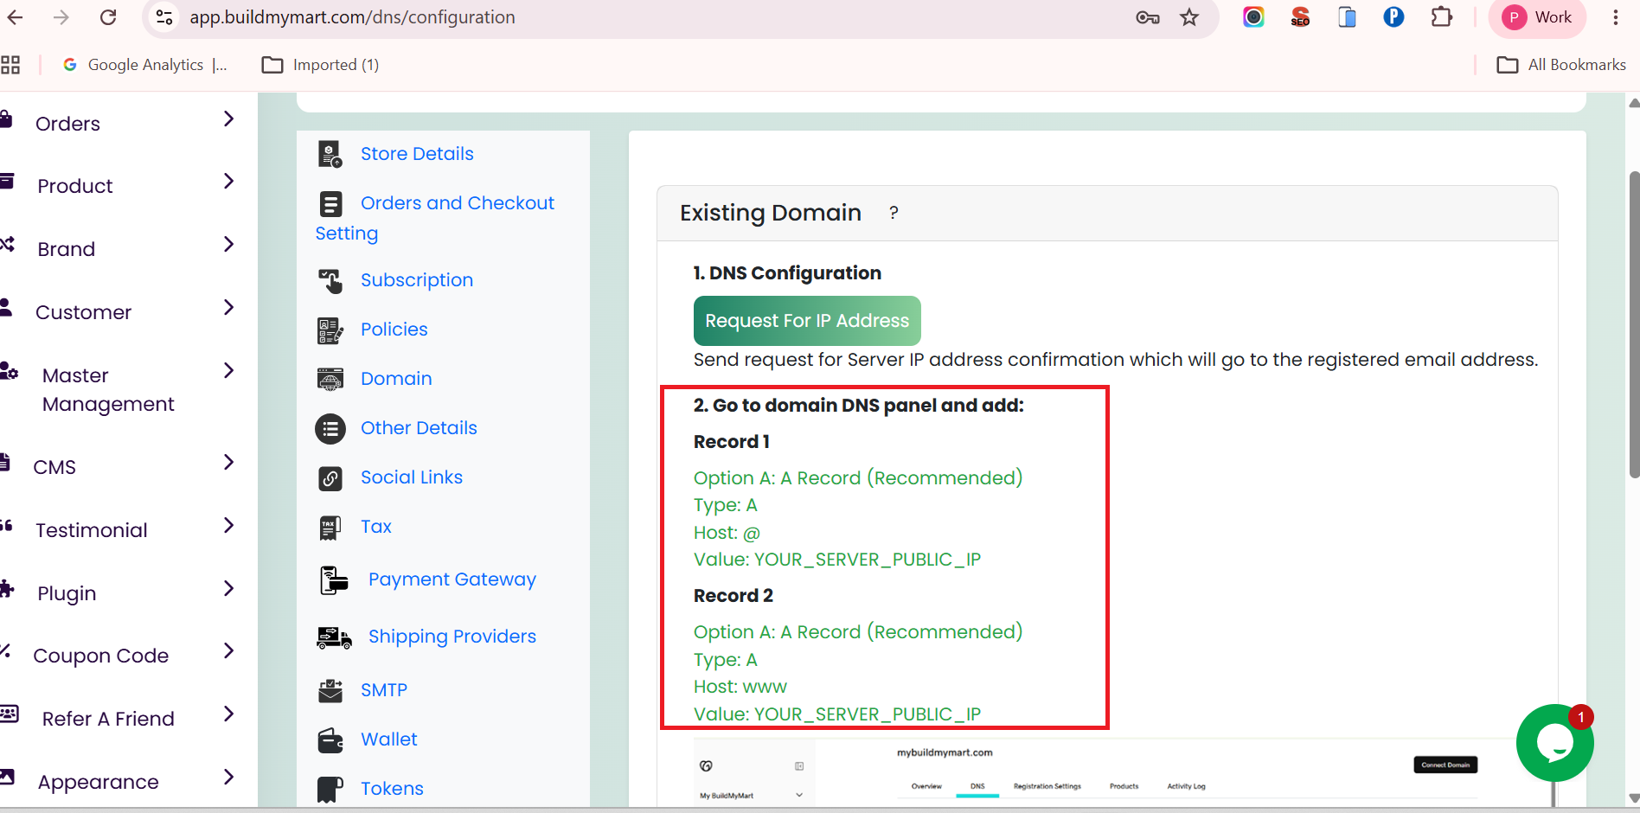The image size is (1640, 813).
Task: Click the Payment Gateway icon
Action: click(x=333, y=580)
